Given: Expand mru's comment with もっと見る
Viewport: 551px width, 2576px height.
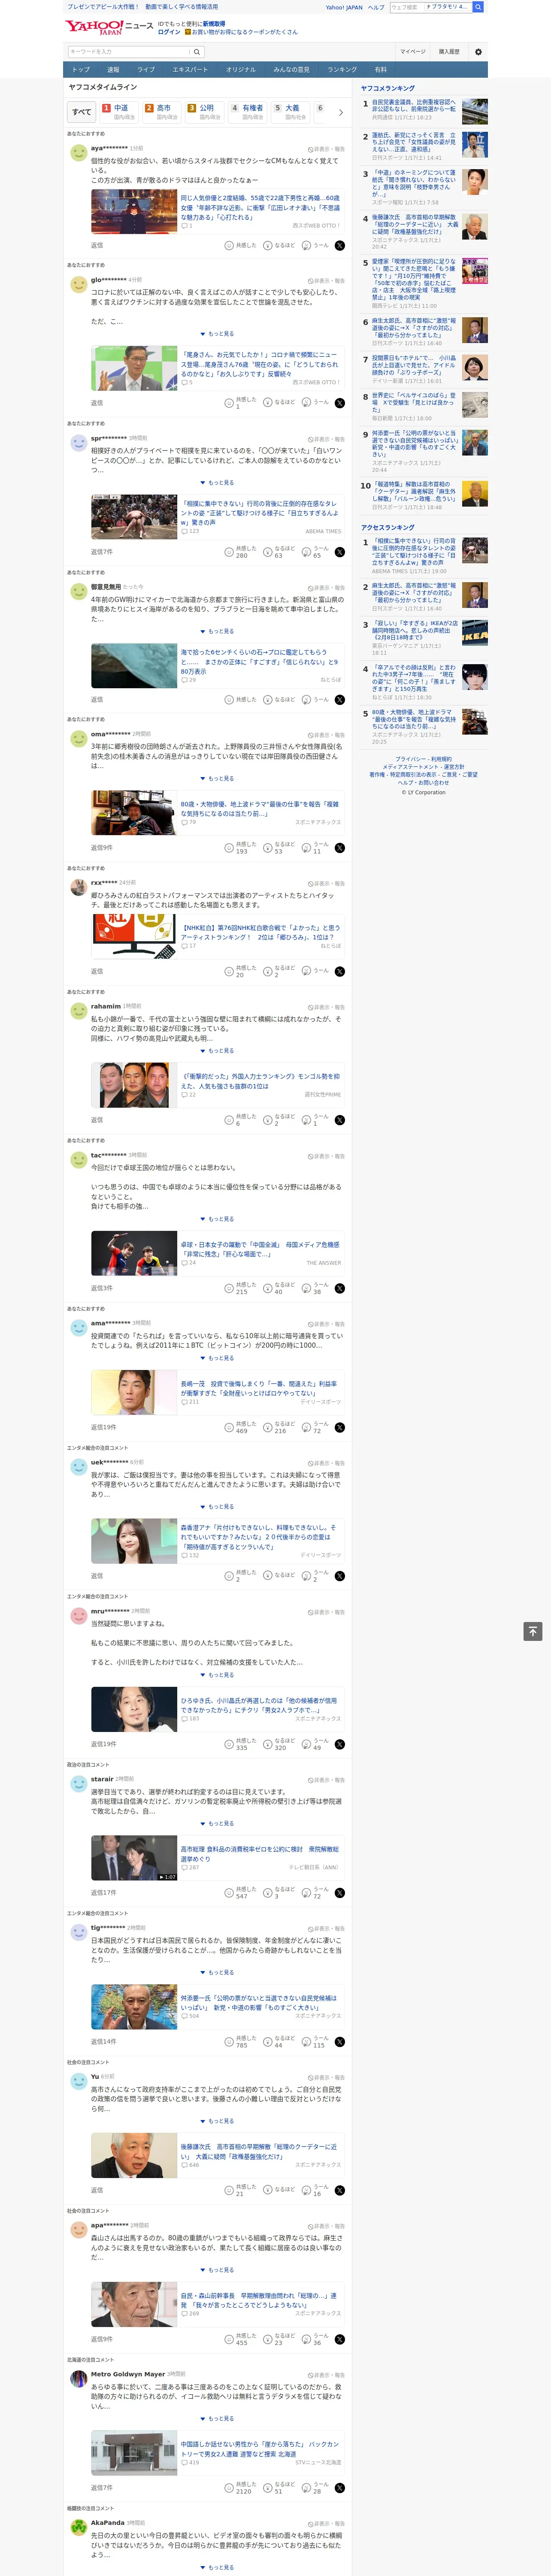Looking at the screenshot, I should click(217, 1675).
